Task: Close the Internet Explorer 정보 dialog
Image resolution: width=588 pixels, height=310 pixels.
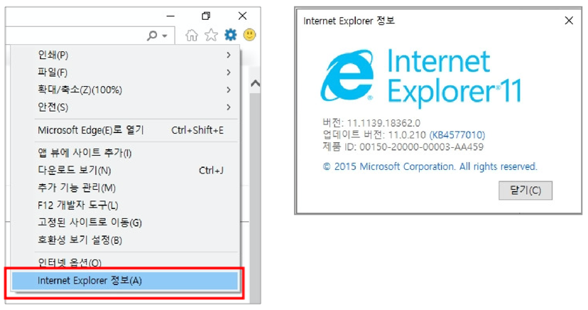Action: pos(569,21)
